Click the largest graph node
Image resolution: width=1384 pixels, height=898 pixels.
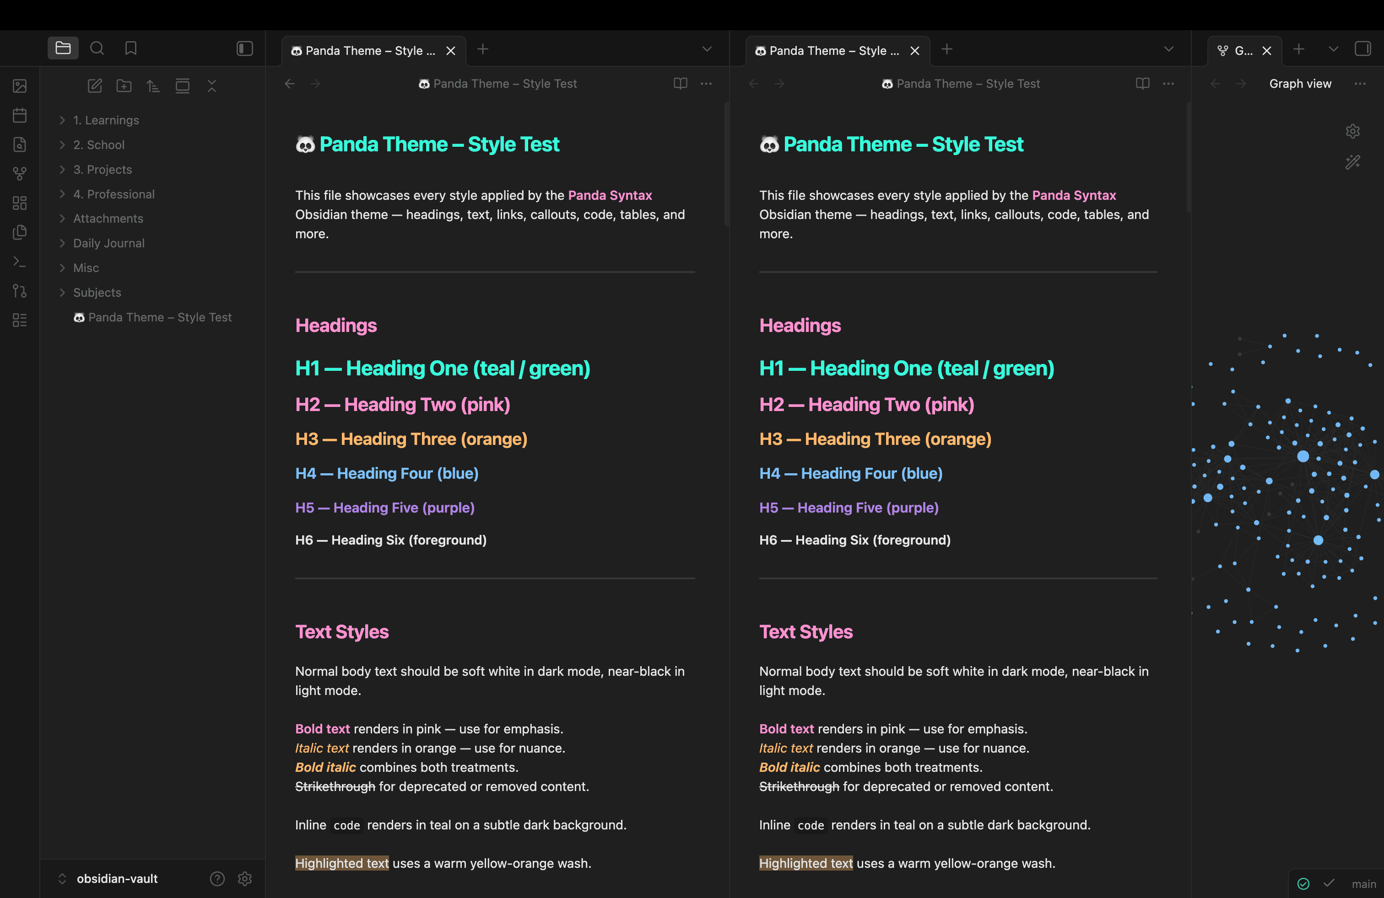point(1303,457)
